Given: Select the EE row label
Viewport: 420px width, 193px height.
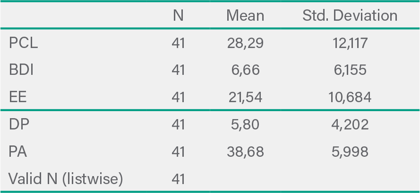Looking at the screenshot, I should [x=18, y=97].
